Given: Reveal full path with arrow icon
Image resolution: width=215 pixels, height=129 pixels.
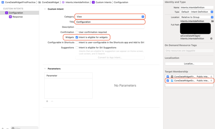Looking at the screenshot, I should tap(211, 39).
